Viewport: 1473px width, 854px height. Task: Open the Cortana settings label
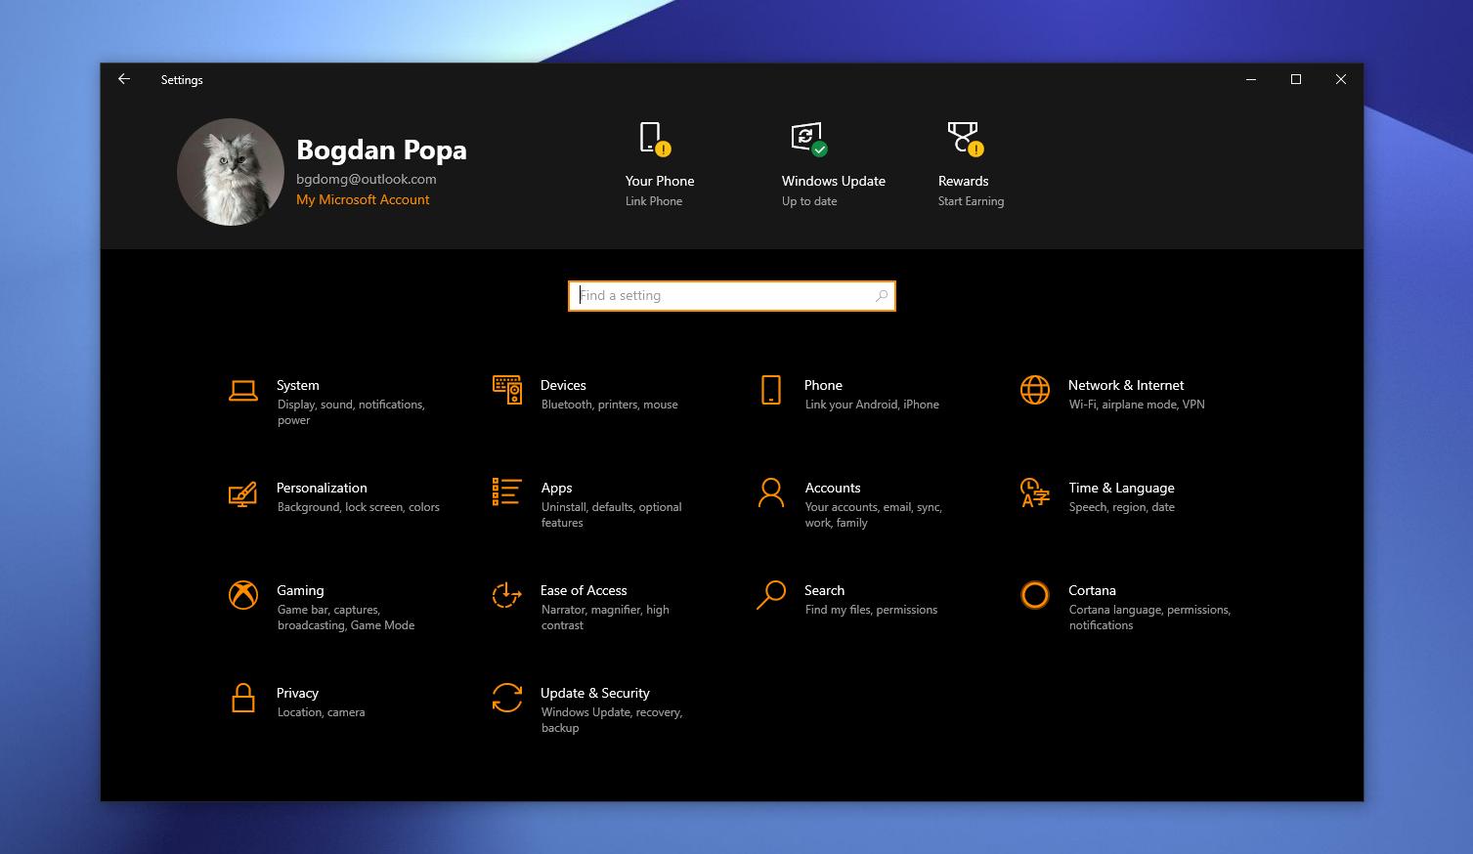click(x=1092, y=590)
